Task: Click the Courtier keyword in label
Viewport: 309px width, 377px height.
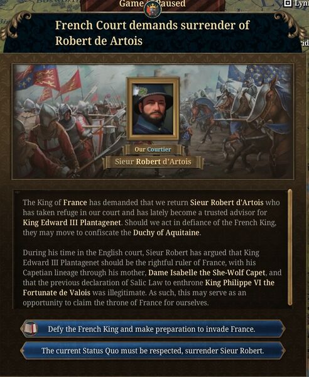Action: pos(159,150)
